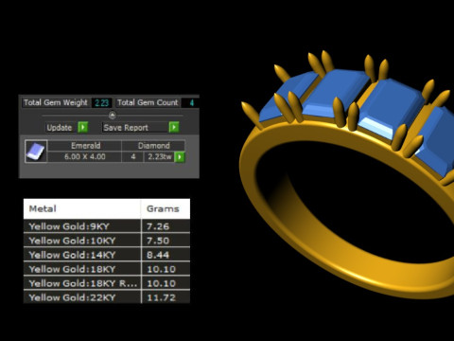Select the Diamond material header cell
The height and width of the screenshot is (341, 454).
click(153, 146)
